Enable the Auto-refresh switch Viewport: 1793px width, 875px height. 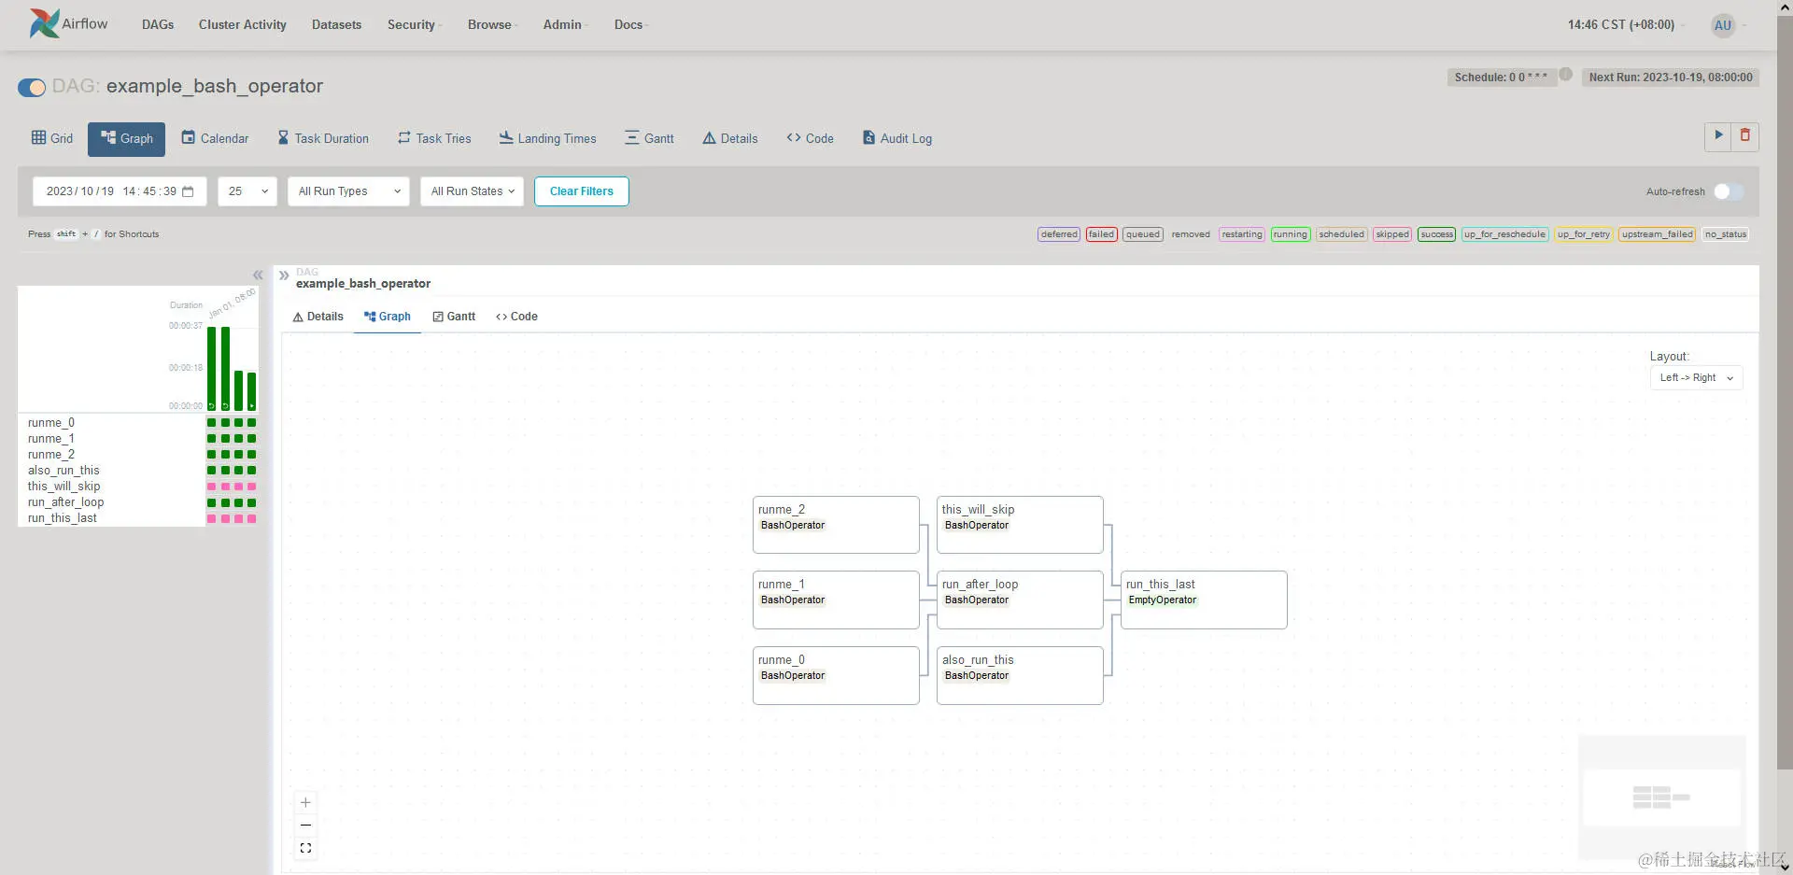1728,191
